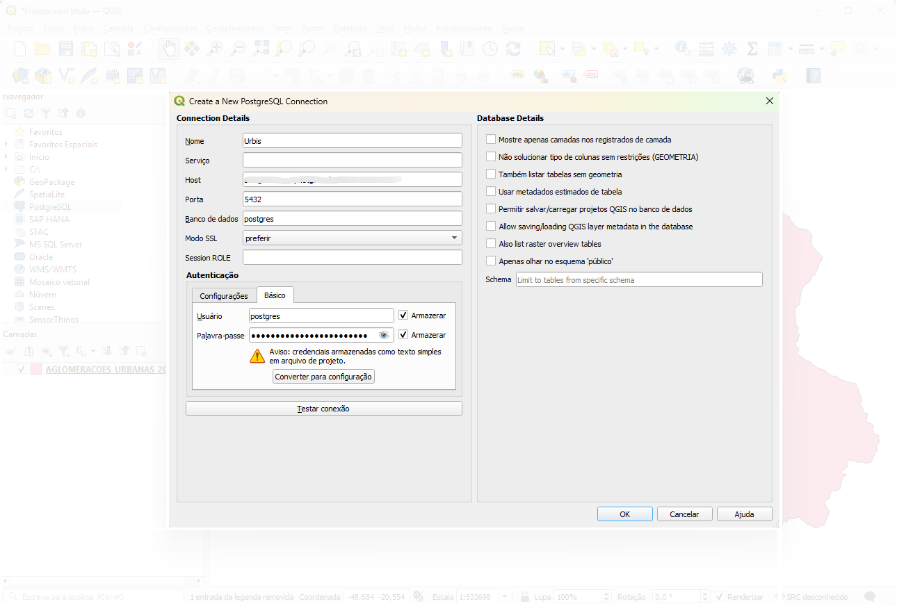
Task: Open a project with the folder icon
Action: (43, 49)
